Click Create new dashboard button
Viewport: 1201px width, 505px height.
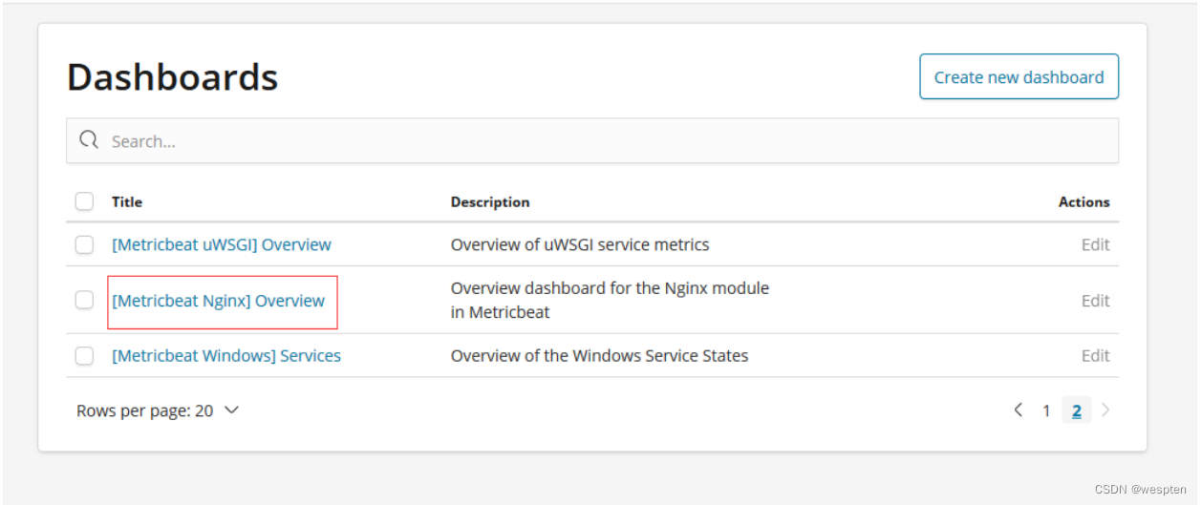click(1019, 77)
